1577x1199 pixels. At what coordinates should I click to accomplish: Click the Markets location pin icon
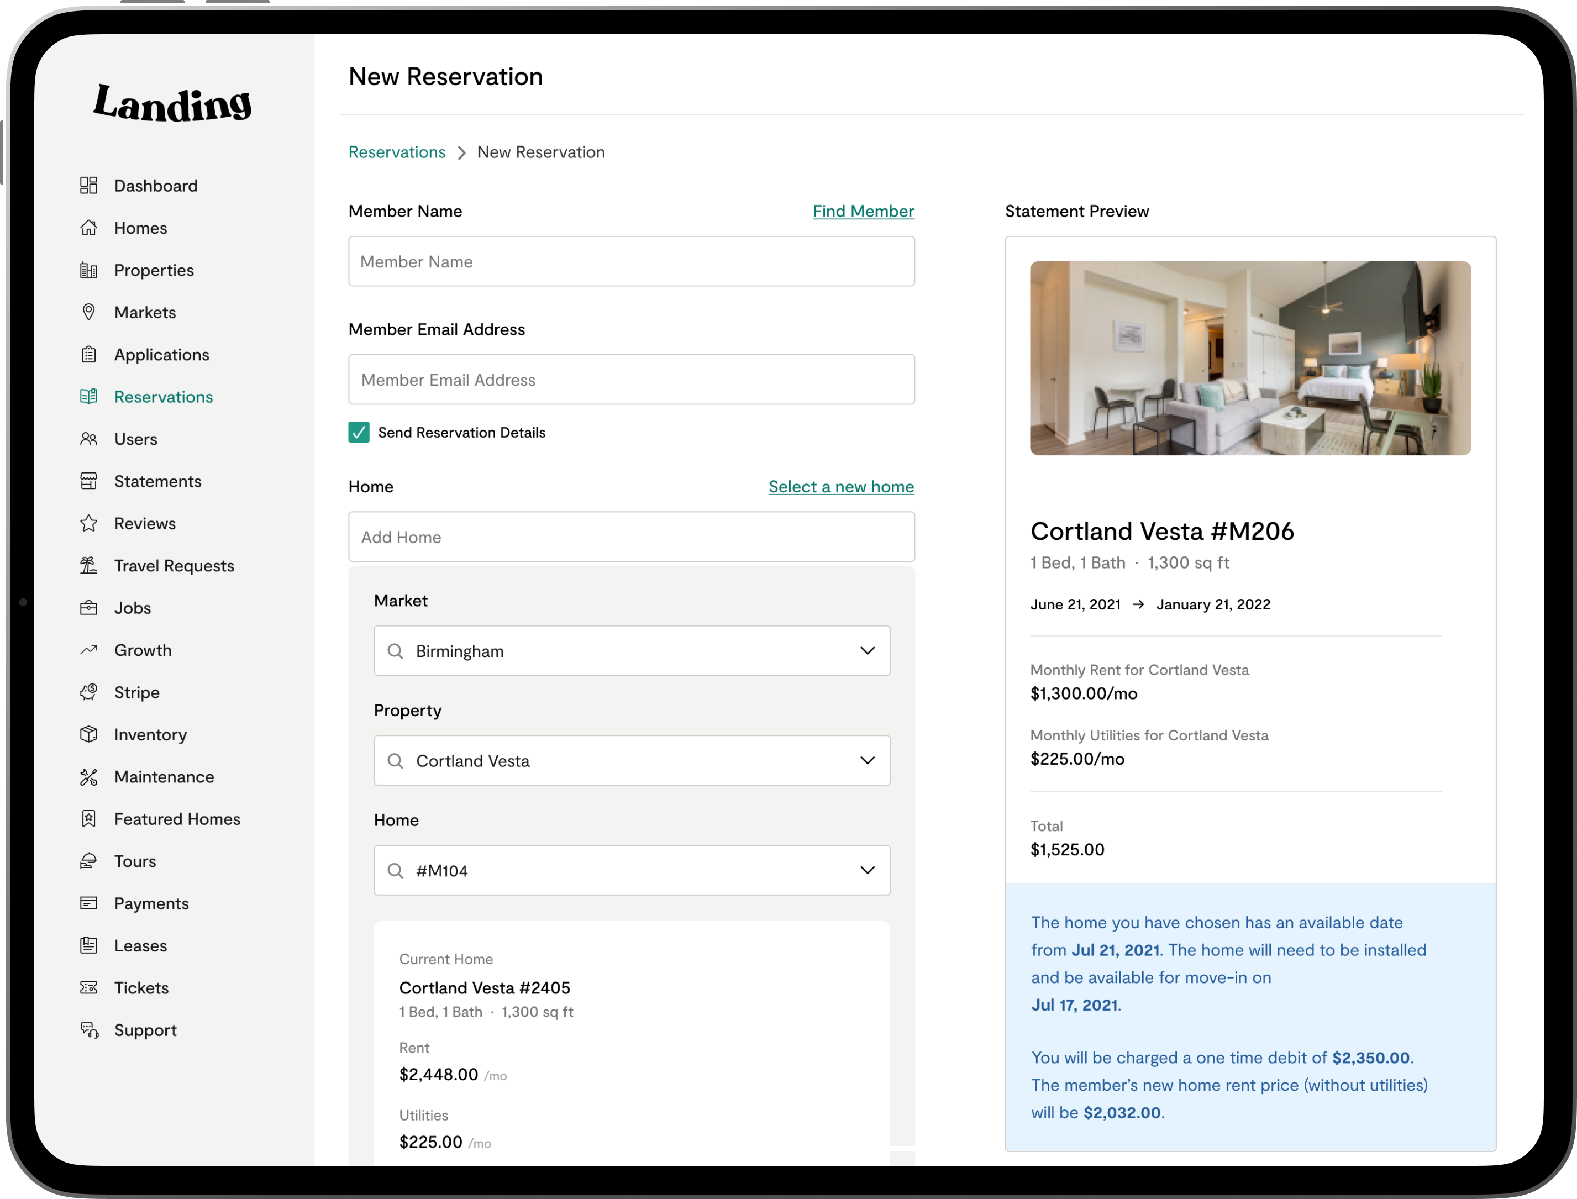tap(88, 312)
